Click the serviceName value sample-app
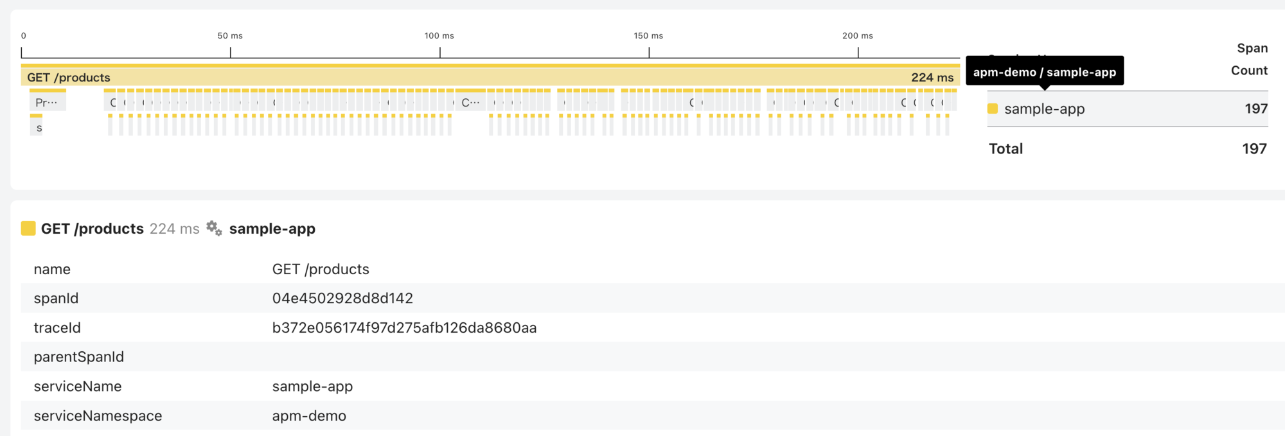 click(312, 386)
